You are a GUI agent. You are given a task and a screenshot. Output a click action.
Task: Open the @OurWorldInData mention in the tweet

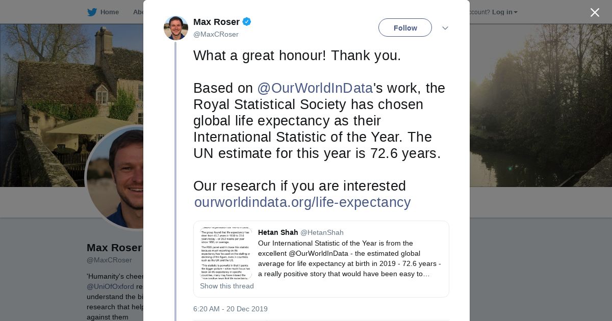click(315, 88)
